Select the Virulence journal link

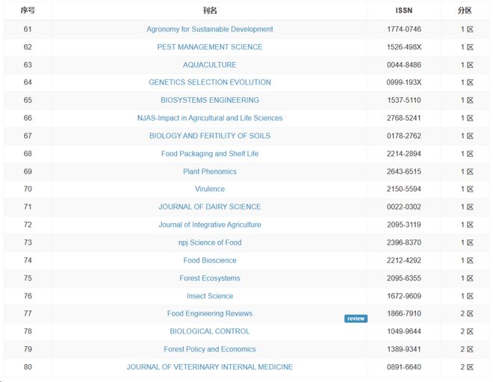tap(209, 189)
